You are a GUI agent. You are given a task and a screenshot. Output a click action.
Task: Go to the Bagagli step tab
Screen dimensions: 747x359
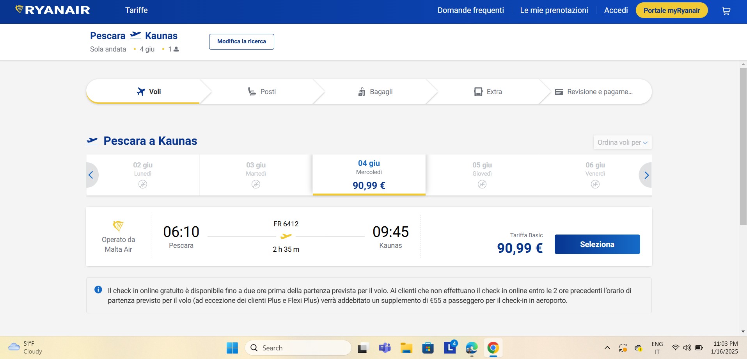click(375, 92)
